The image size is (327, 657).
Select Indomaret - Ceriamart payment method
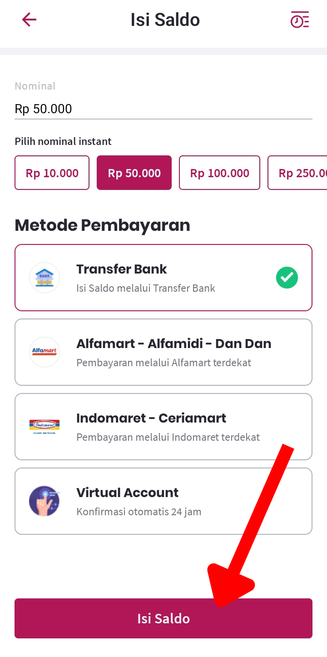pos(151,418)
